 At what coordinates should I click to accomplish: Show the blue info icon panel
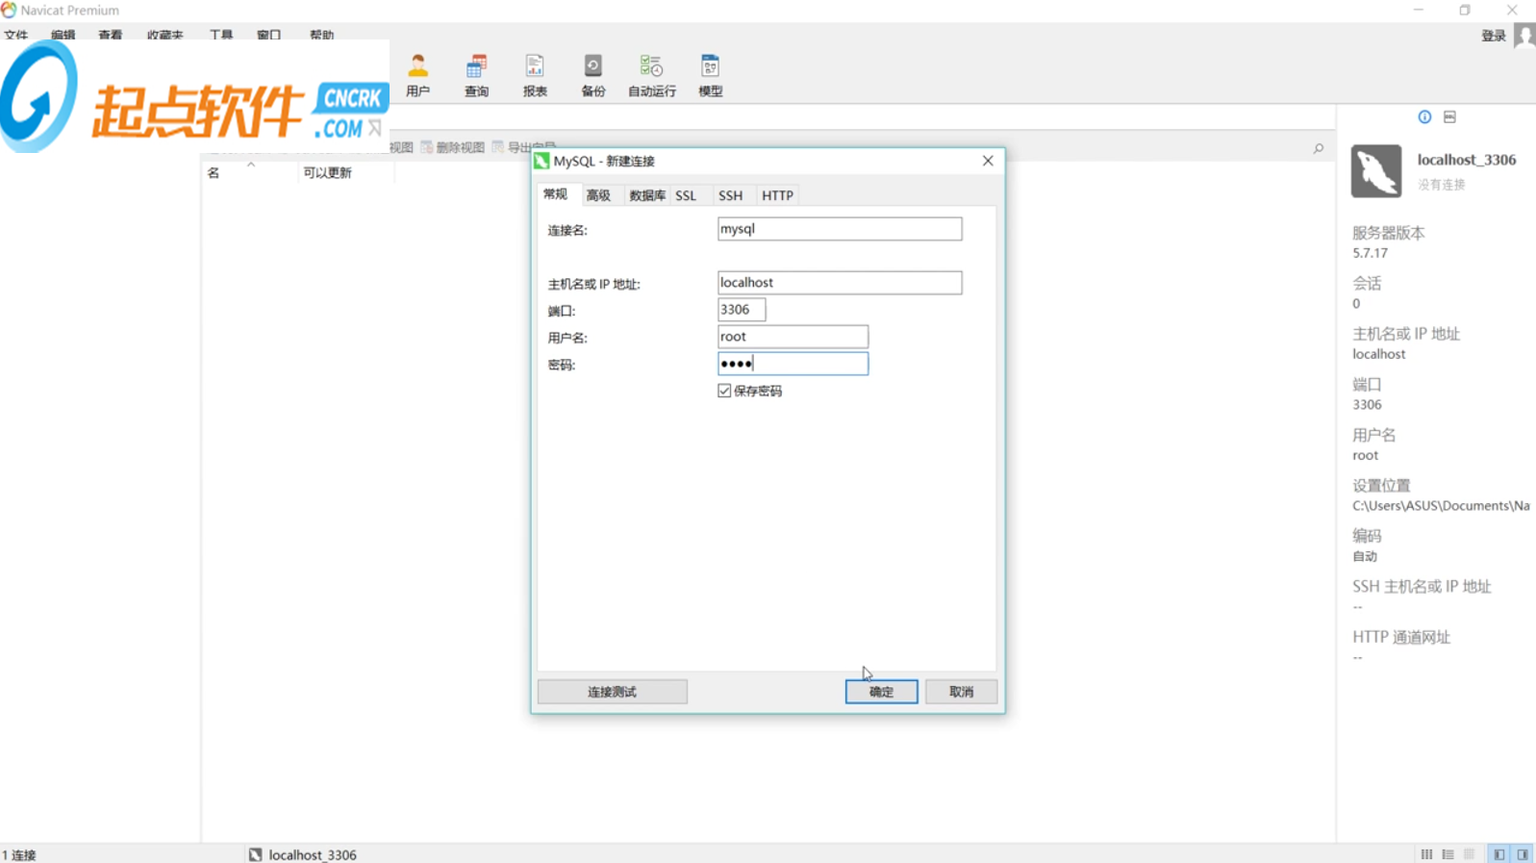(x=1424, y=117)
